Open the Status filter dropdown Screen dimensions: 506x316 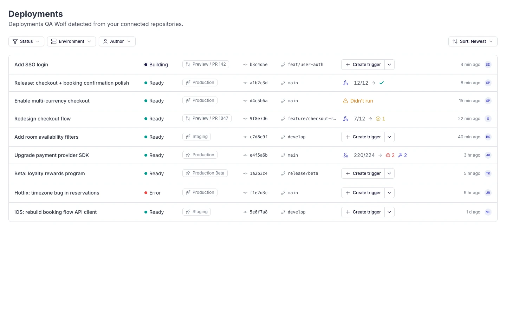point(26,41)
